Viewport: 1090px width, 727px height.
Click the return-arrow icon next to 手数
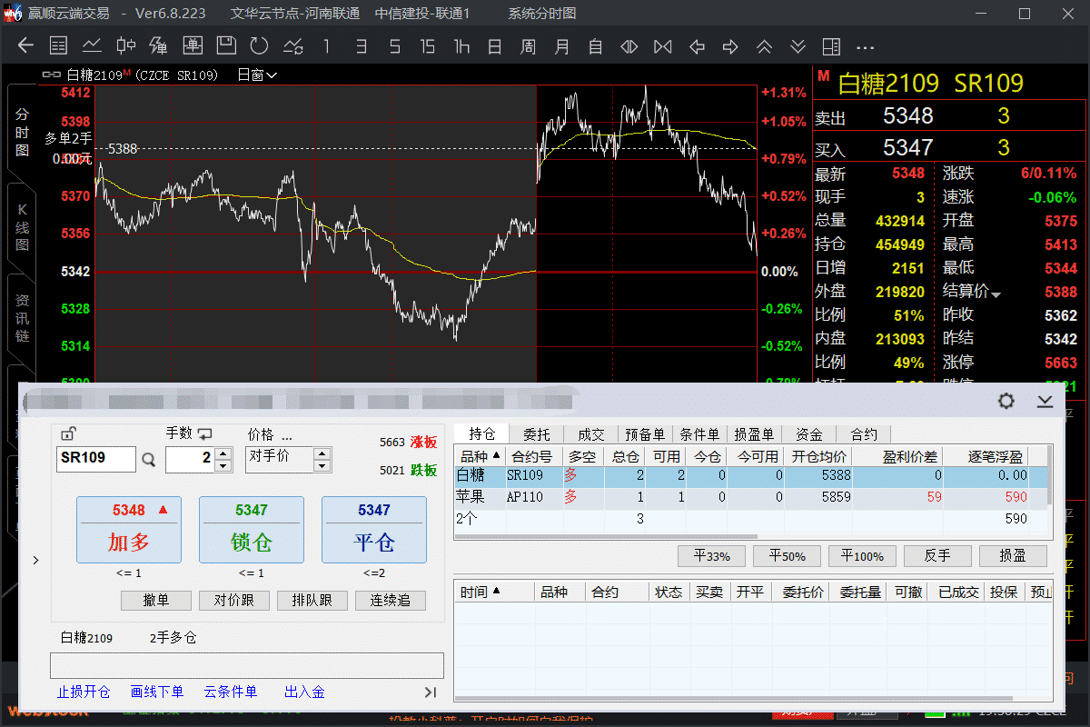tap(204, 433)
